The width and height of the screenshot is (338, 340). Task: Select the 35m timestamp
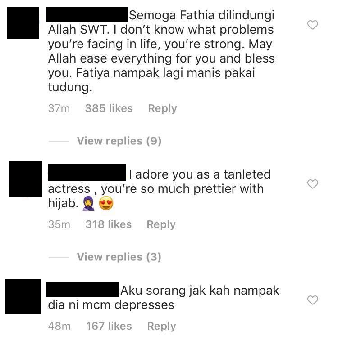point(59,224)
